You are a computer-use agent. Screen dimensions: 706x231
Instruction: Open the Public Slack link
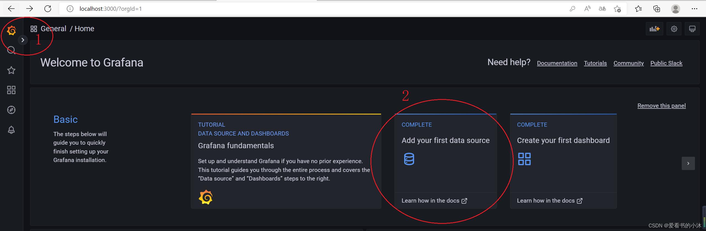coord(666,63)
